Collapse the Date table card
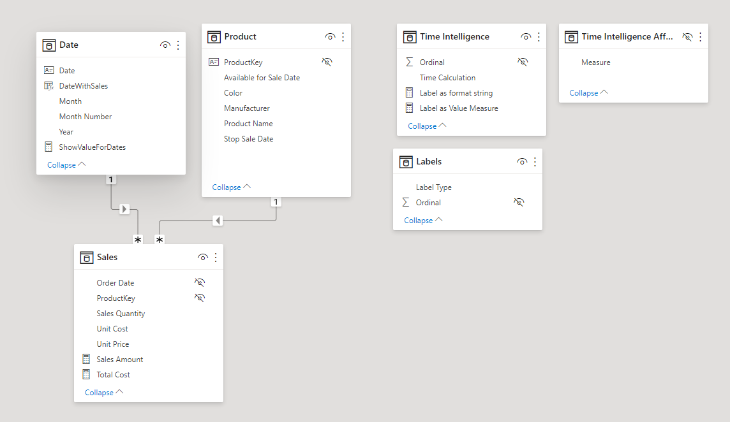This screenshot has width=730, height=422. click(66, 165)
